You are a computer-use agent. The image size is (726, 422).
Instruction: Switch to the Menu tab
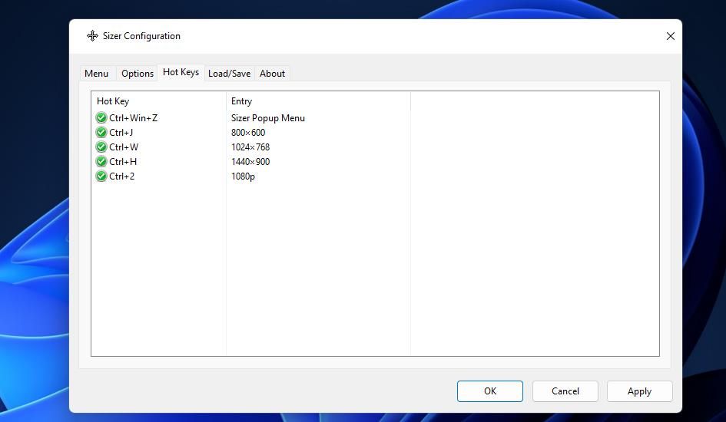(96, 74)
